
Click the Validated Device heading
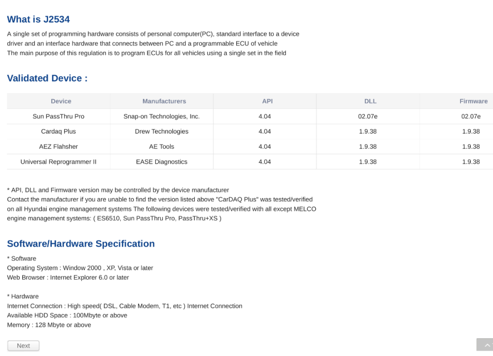coord(47,78)
